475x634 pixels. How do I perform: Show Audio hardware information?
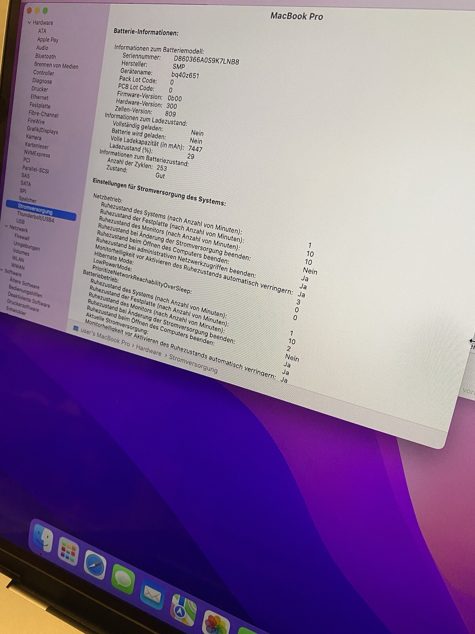(x=42, y=48)
